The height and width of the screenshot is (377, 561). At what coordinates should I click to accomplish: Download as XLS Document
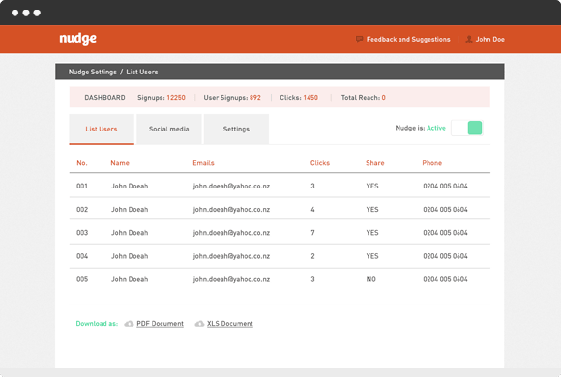(230, 324)
